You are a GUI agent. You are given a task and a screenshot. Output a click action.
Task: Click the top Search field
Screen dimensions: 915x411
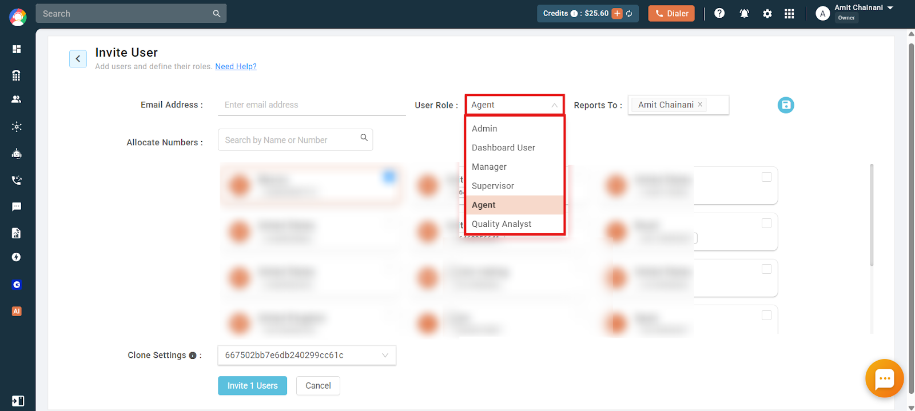[131, 14]
